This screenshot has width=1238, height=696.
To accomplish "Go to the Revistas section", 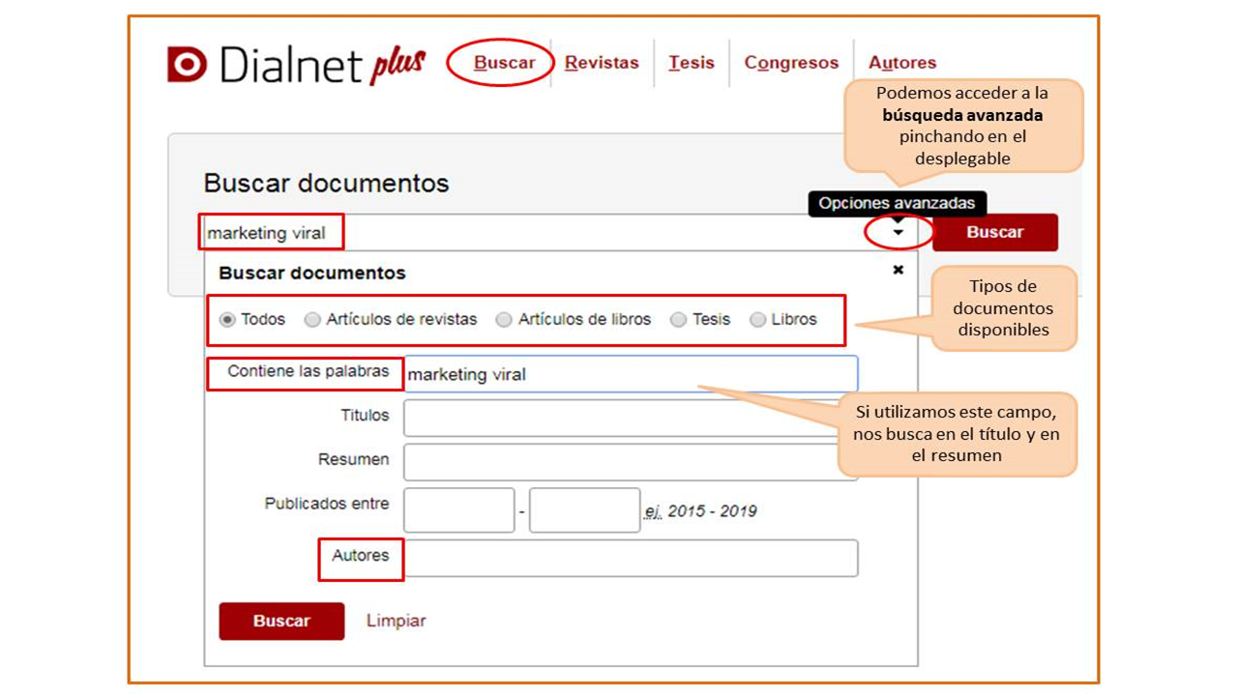I will [602, 63].
